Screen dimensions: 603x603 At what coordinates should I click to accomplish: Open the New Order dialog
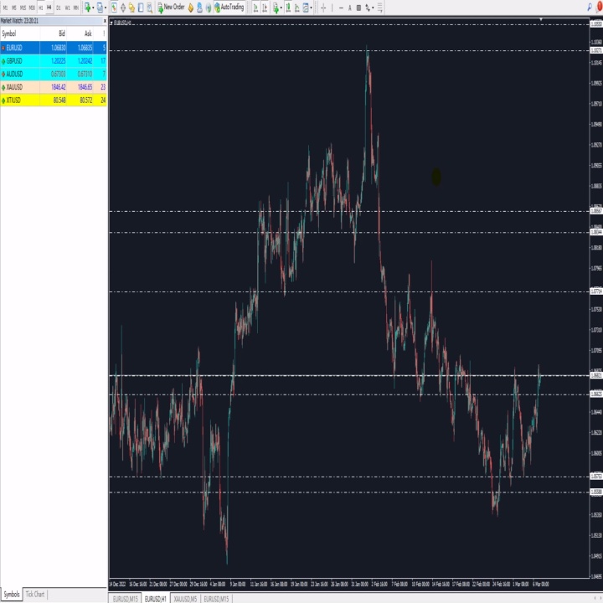pos(171,7)
